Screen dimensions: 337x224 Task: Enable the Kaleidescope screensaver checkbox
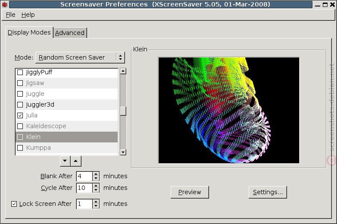pyautogui.click(x=20, y=126)
